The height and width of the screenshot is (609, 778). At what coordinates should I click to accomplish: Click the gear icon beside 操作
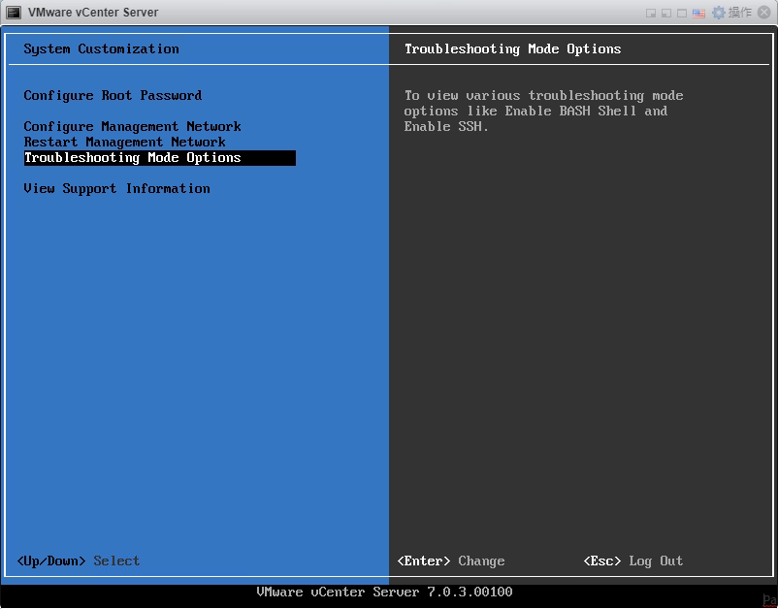click(x=717, y=13)
